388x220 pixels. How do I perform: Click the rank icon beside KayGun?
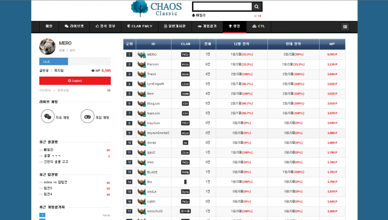[141, 123]
